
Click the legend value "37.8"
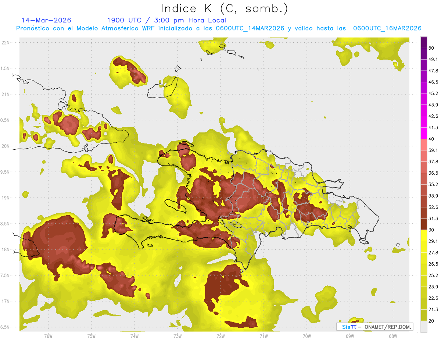click(433, 161)
